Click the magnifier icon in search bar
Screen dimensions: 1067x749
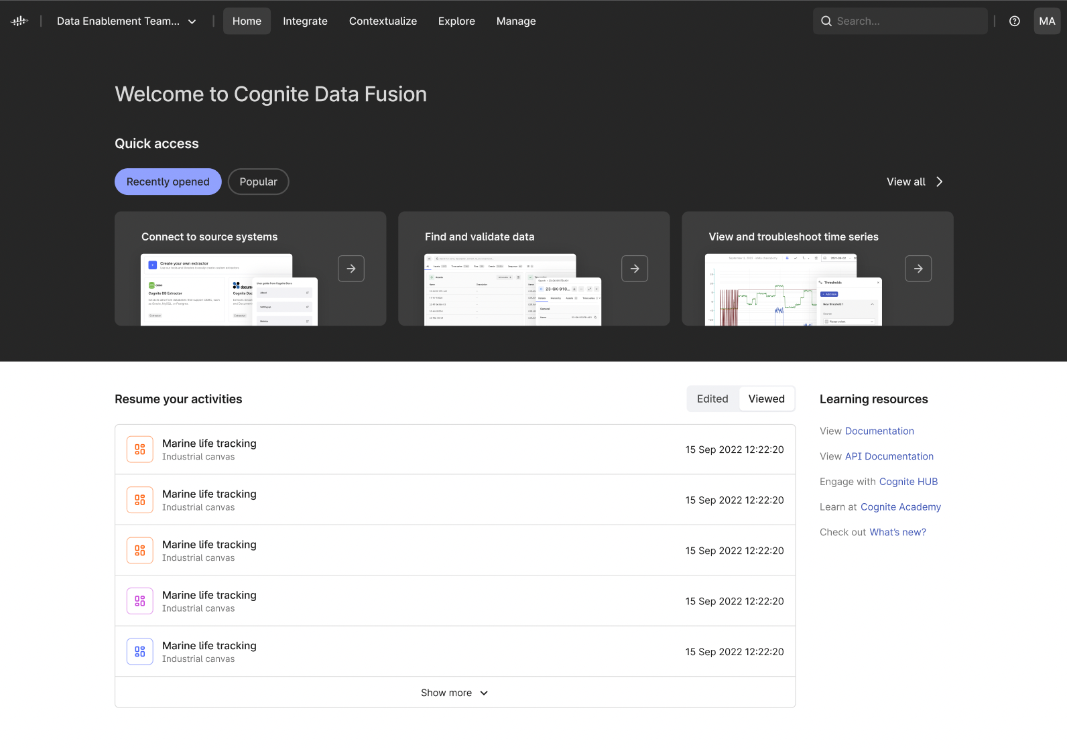coord(826,21)
